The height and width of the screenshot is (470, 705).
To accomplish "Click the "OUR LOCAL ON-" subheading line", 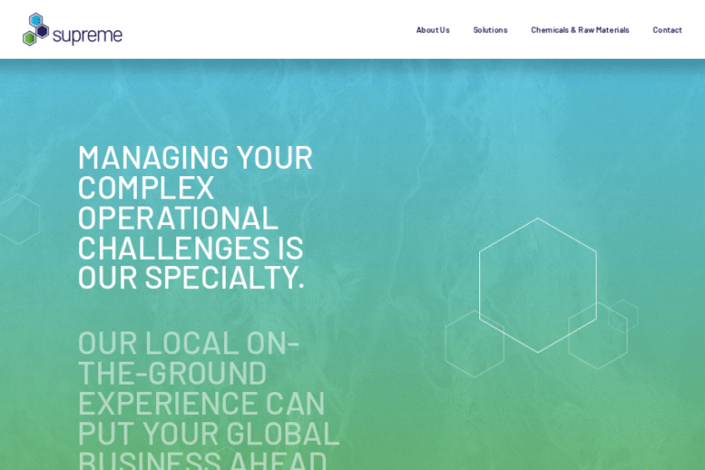I will point(188,342).
